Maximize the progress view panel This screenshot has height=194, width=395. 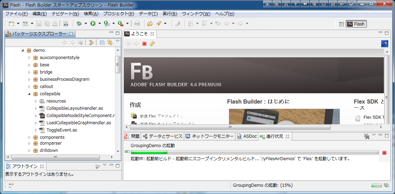click(387, 136)
